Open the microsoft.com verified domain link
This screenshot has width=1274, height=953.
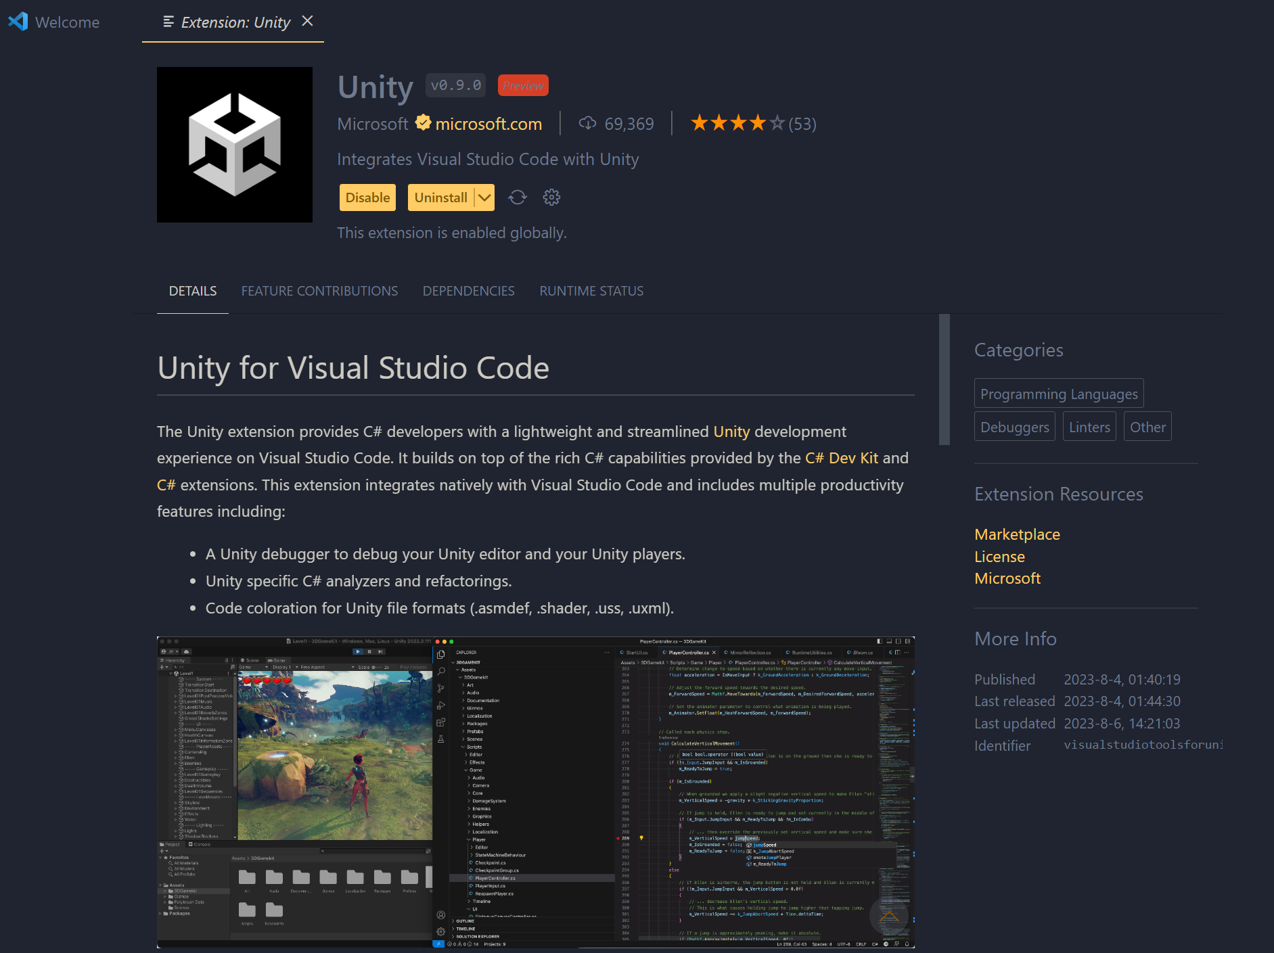(x=488, y=124)
